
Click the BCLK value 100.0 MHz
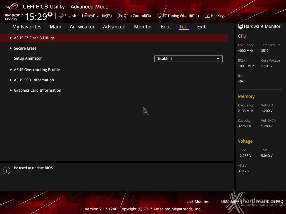click(246, 66)
